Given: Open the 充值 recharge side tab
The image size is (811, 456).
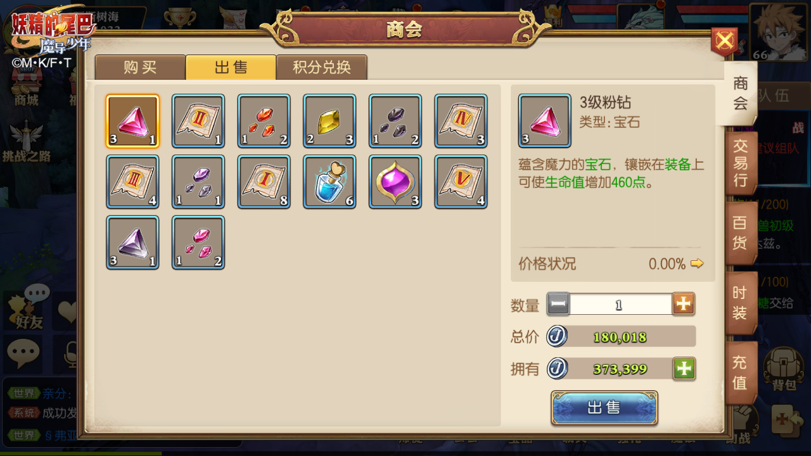Looking at the screenshot, I should coord(741,372).
